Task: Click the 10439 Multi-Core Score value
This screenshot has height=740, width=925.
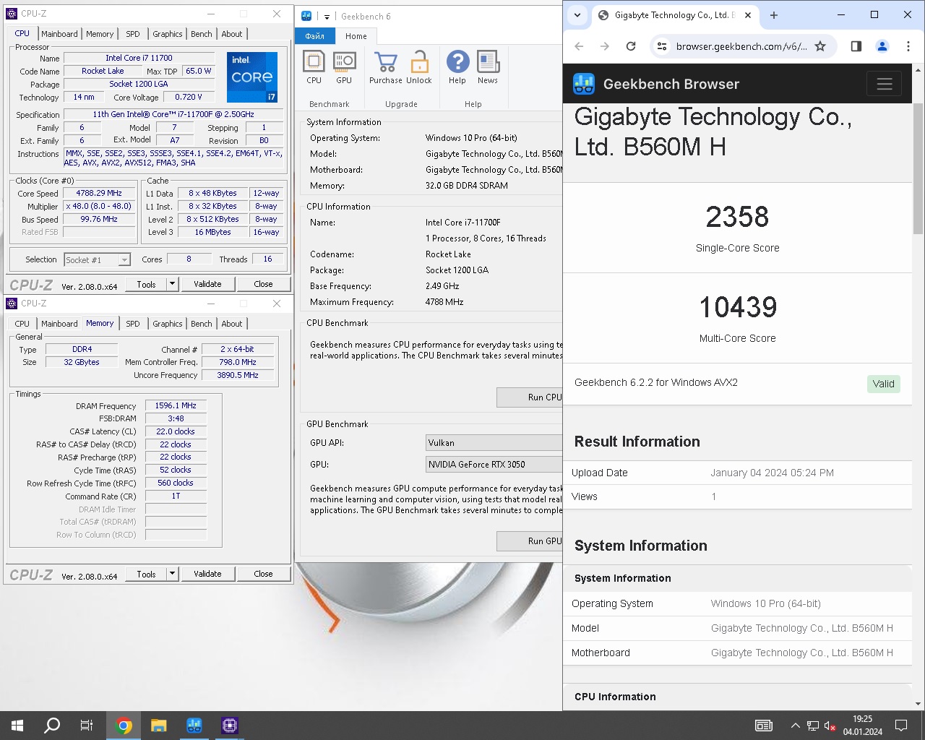Action: click(738, 307)
